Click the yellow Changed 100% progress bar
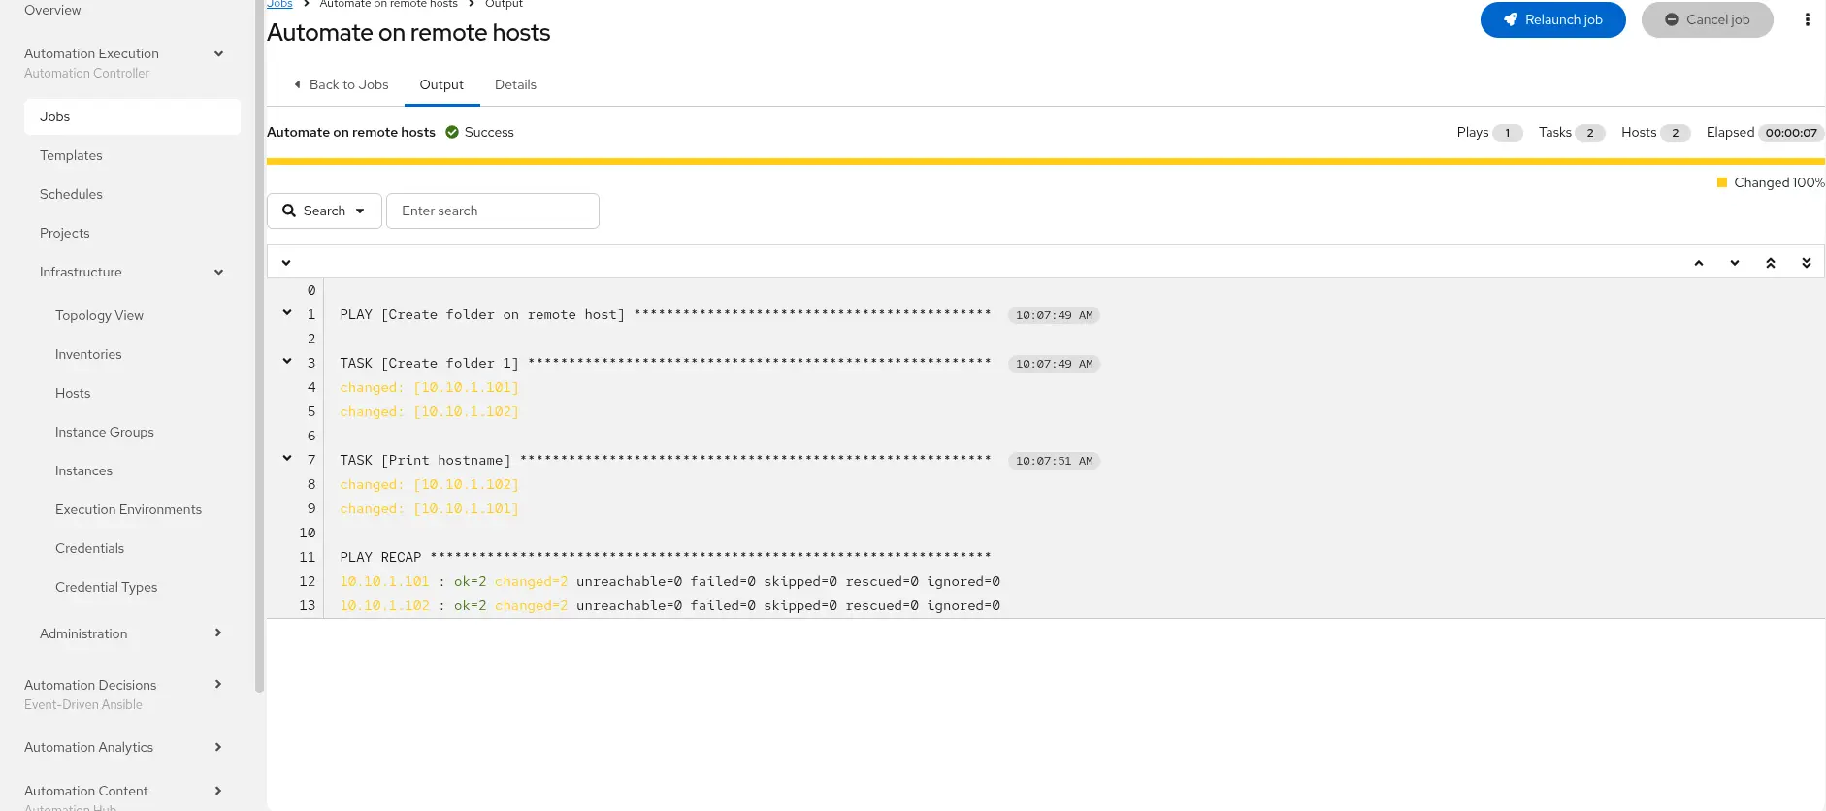Viewport: 1826px width, 811px height. 1045,161
